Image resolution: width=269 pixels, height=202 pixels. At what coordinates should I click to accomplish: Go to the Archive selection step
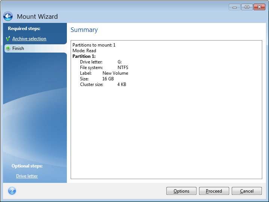tap(29, 39)
